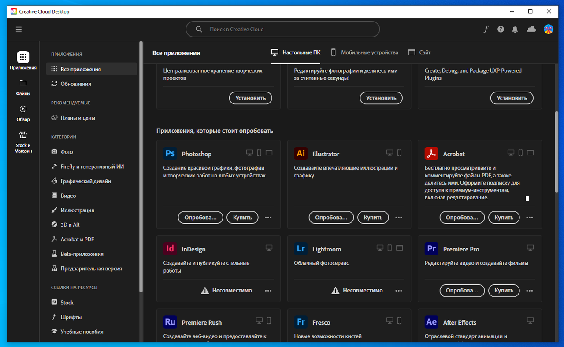Click the main apps list scrollbar

557,152
